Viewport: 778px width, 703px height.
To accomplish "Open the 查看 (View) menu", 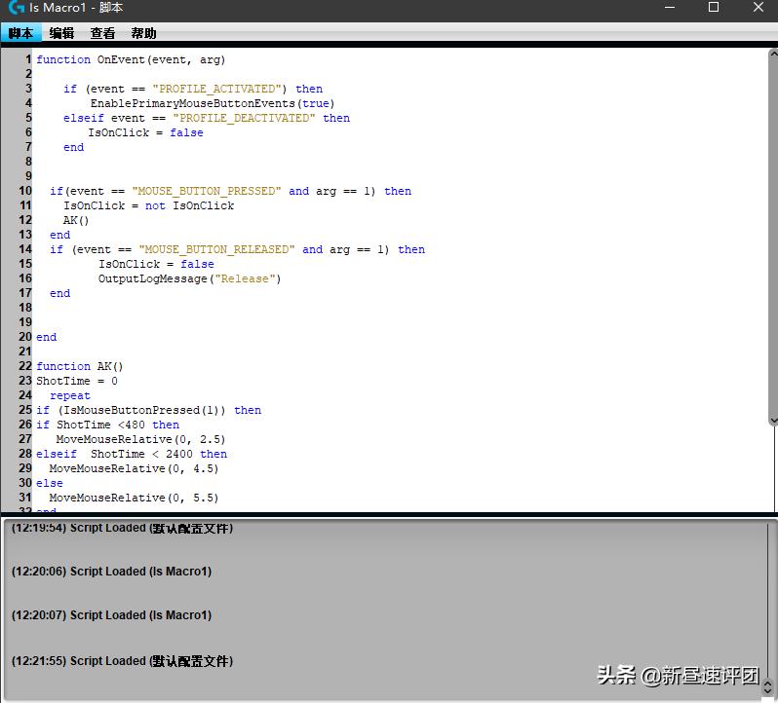I will [x=102, y=33].
